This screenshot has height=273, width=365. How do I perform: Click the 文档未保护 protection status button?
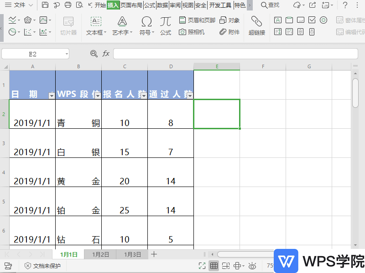pyautogui.click(x=42, y=266)
